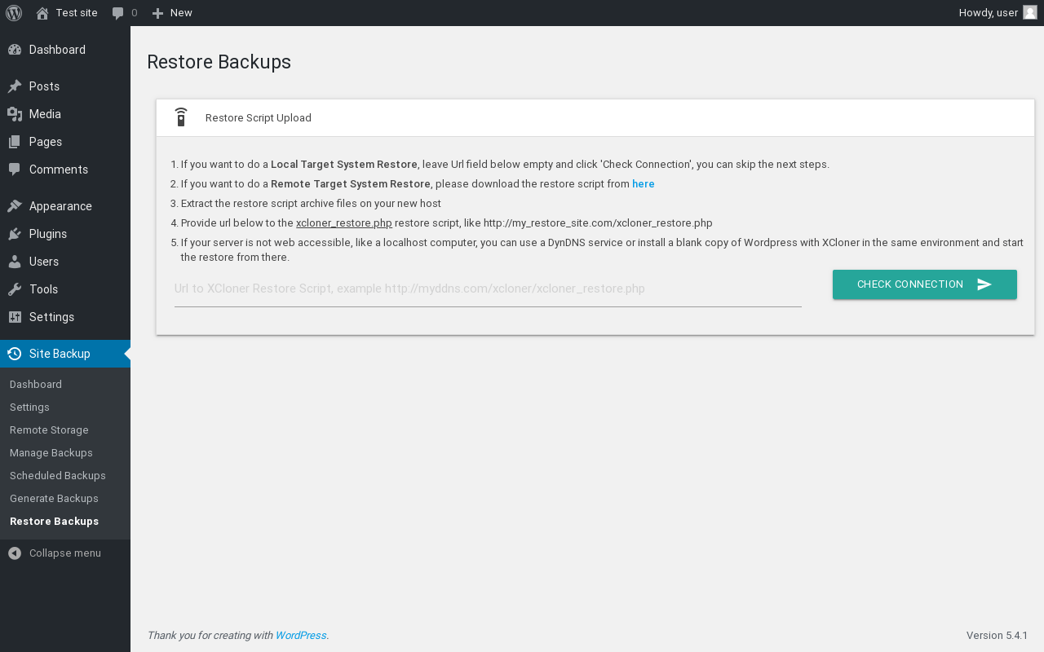Image resolution: width=1044 pixels, height=652 pixels.
Task: Go to Scheduled Backups submenu
Action: (58, 476)
